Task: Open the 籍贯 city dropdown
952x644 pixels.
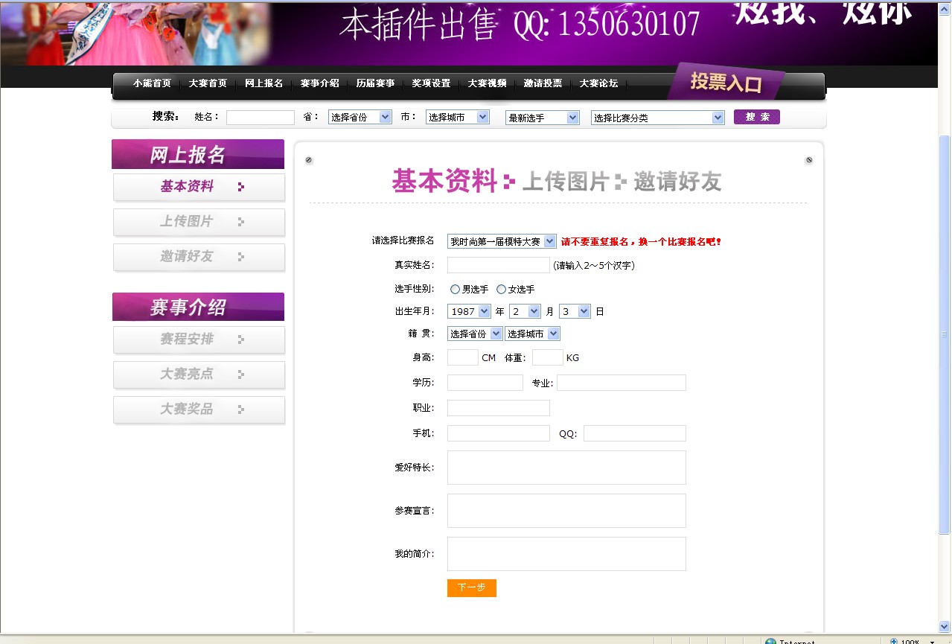Action: pyautogui.click(x=532, y=334)
